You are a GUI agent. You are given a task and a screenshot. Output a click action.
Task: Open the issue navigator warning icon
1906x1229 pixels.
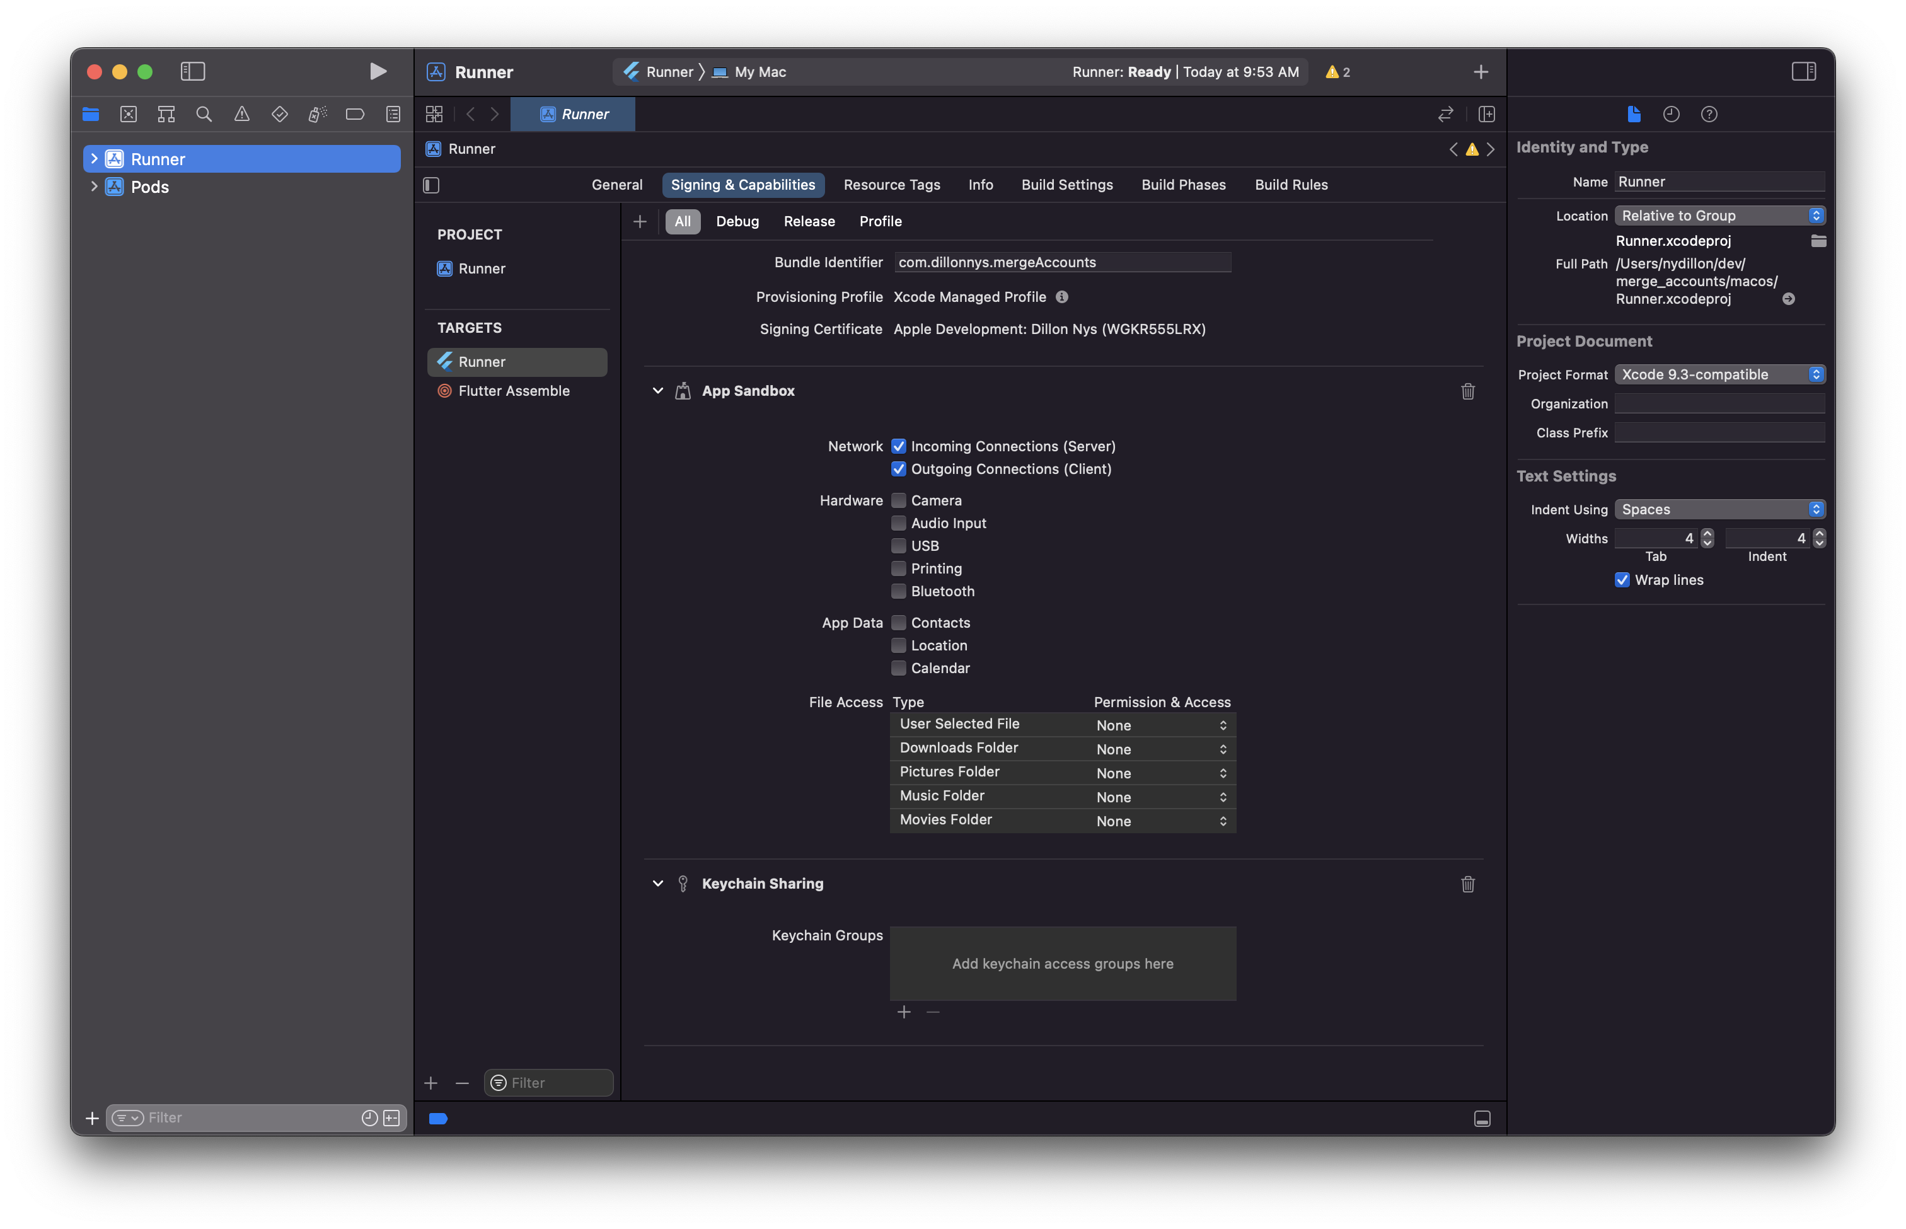click(x=242, y=114)
